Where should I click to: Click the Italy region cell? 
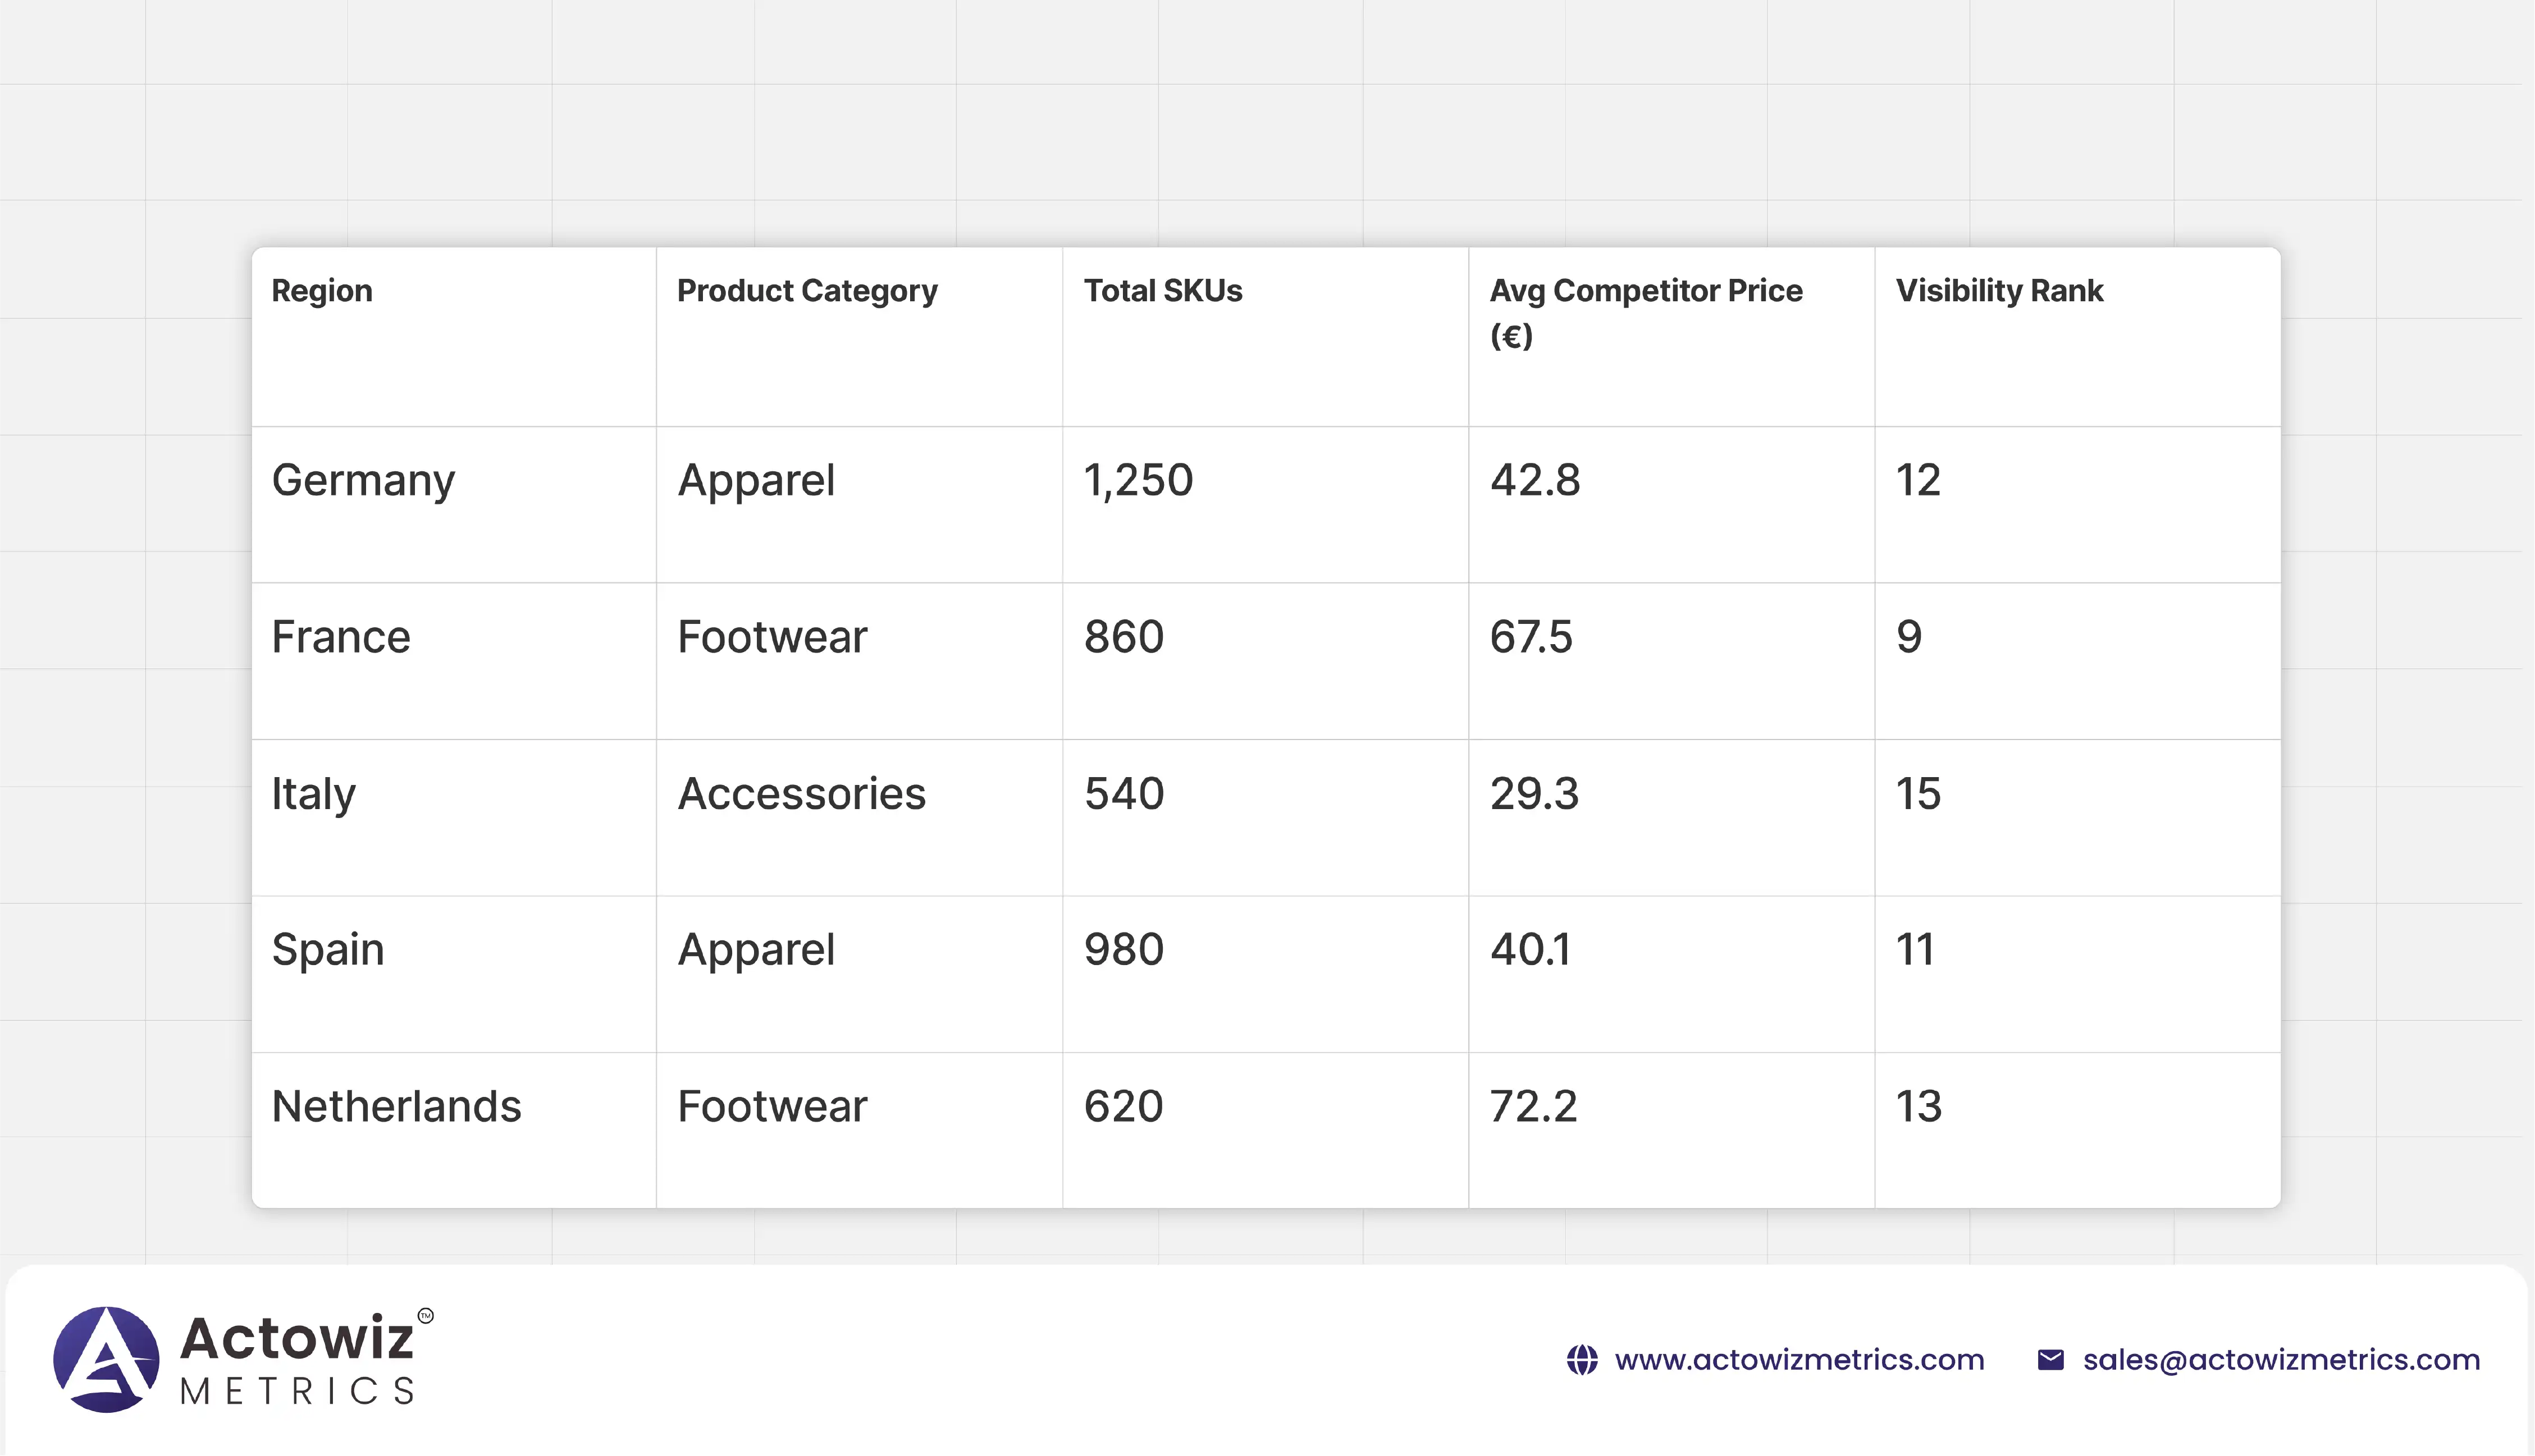click(x=313, y=794)
